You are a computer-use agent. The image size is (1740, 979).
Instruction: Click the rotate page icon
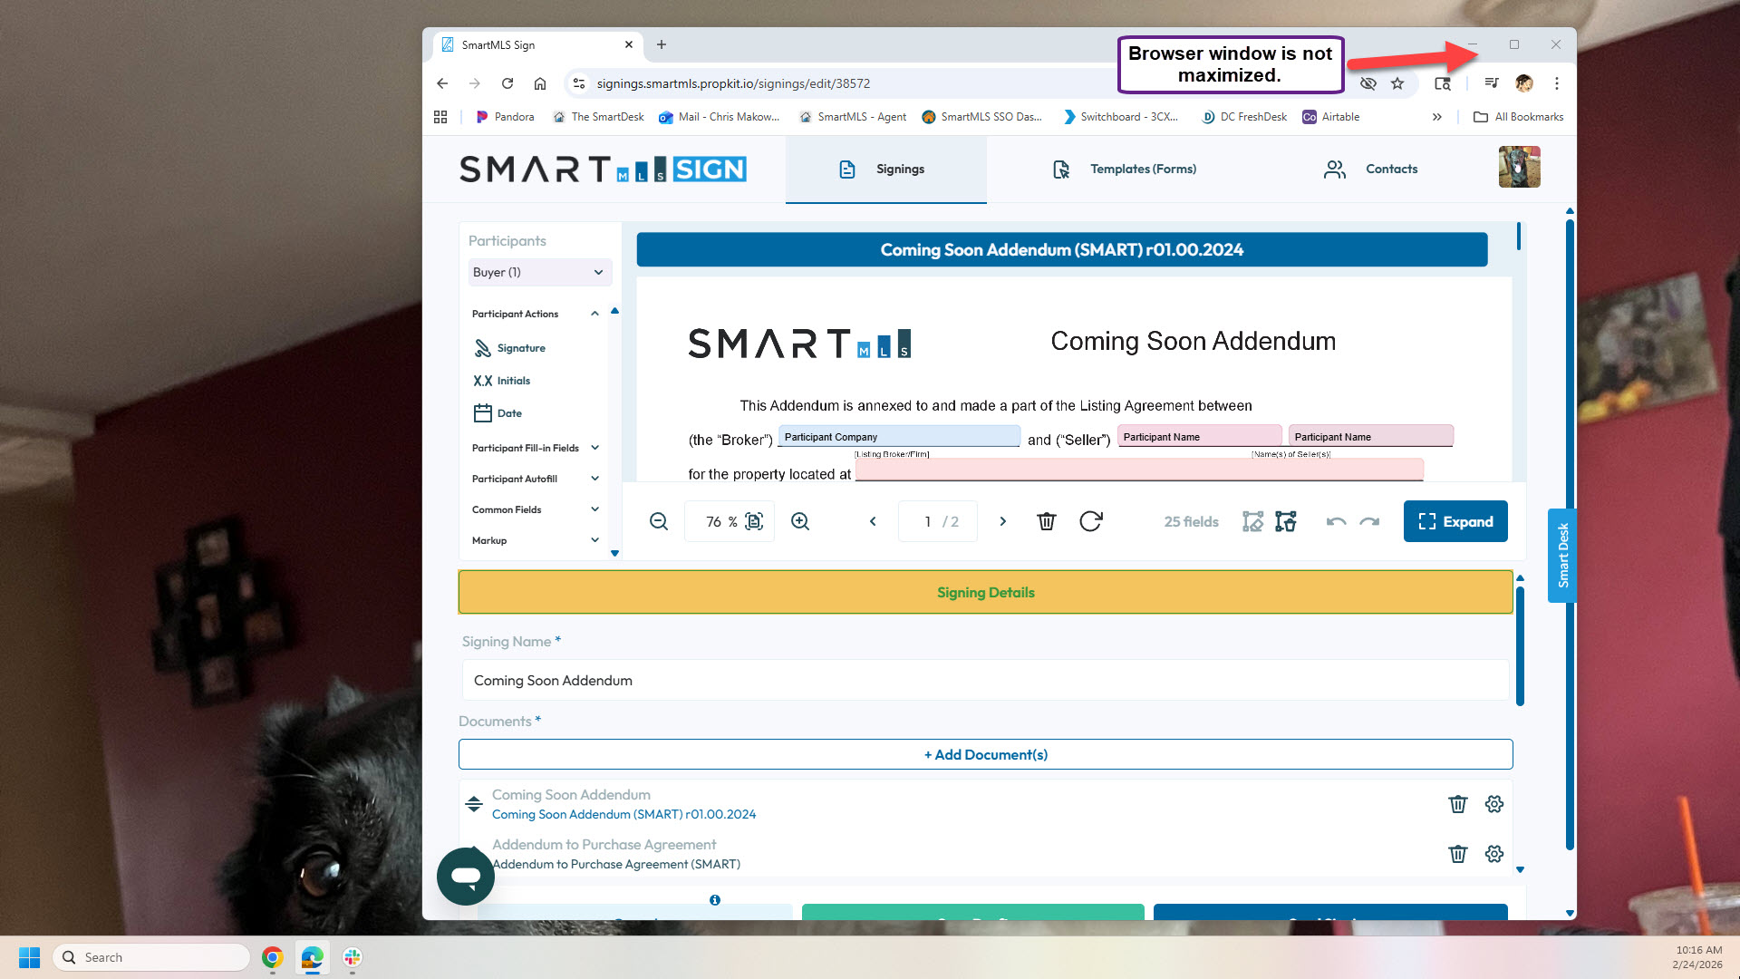coord(1091,521)
